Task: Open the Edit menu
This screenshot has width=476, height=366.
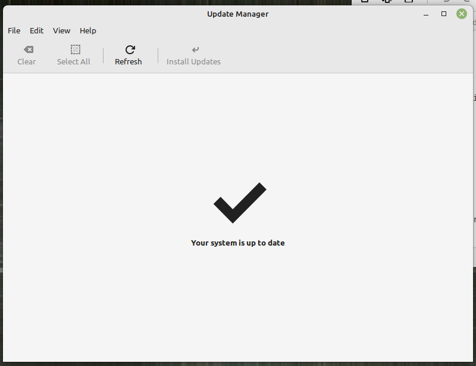Action: [x=36, y=31]
